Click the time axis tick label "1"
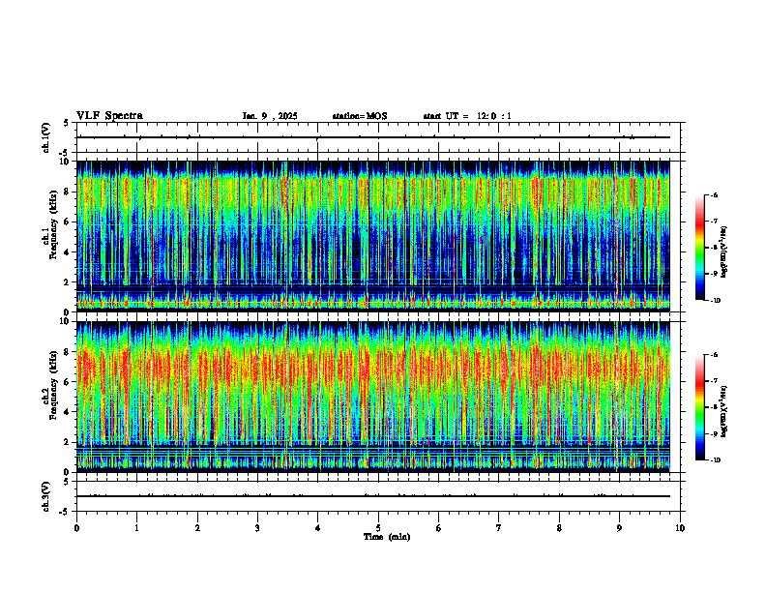This screenshot has width=766, height=592. 137,528
